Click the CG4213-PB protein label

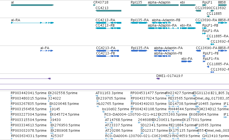point(105,53)
